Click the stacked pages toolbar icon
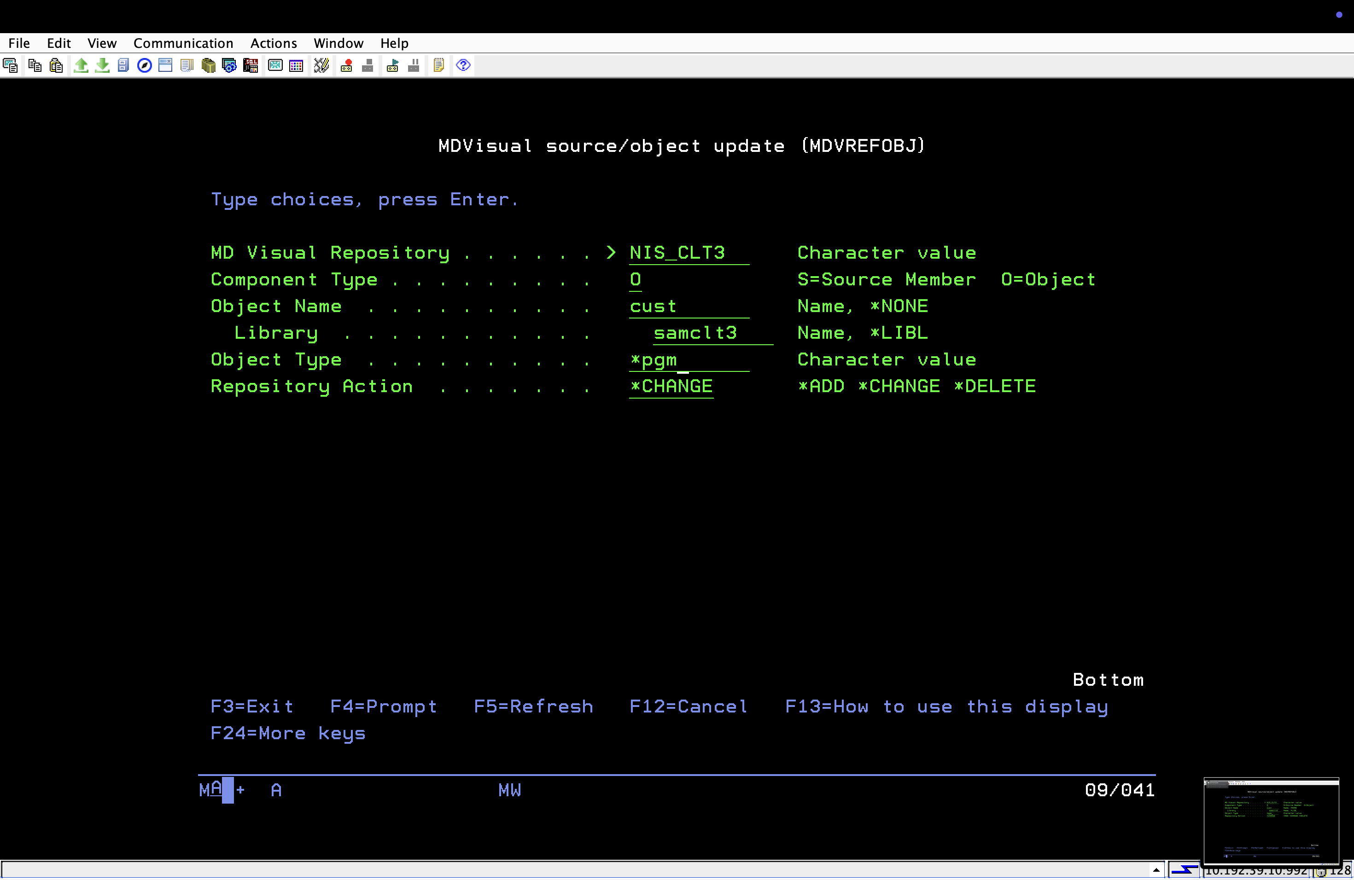The width and height of the screenshot is (1354, 880). coord(186,65)
